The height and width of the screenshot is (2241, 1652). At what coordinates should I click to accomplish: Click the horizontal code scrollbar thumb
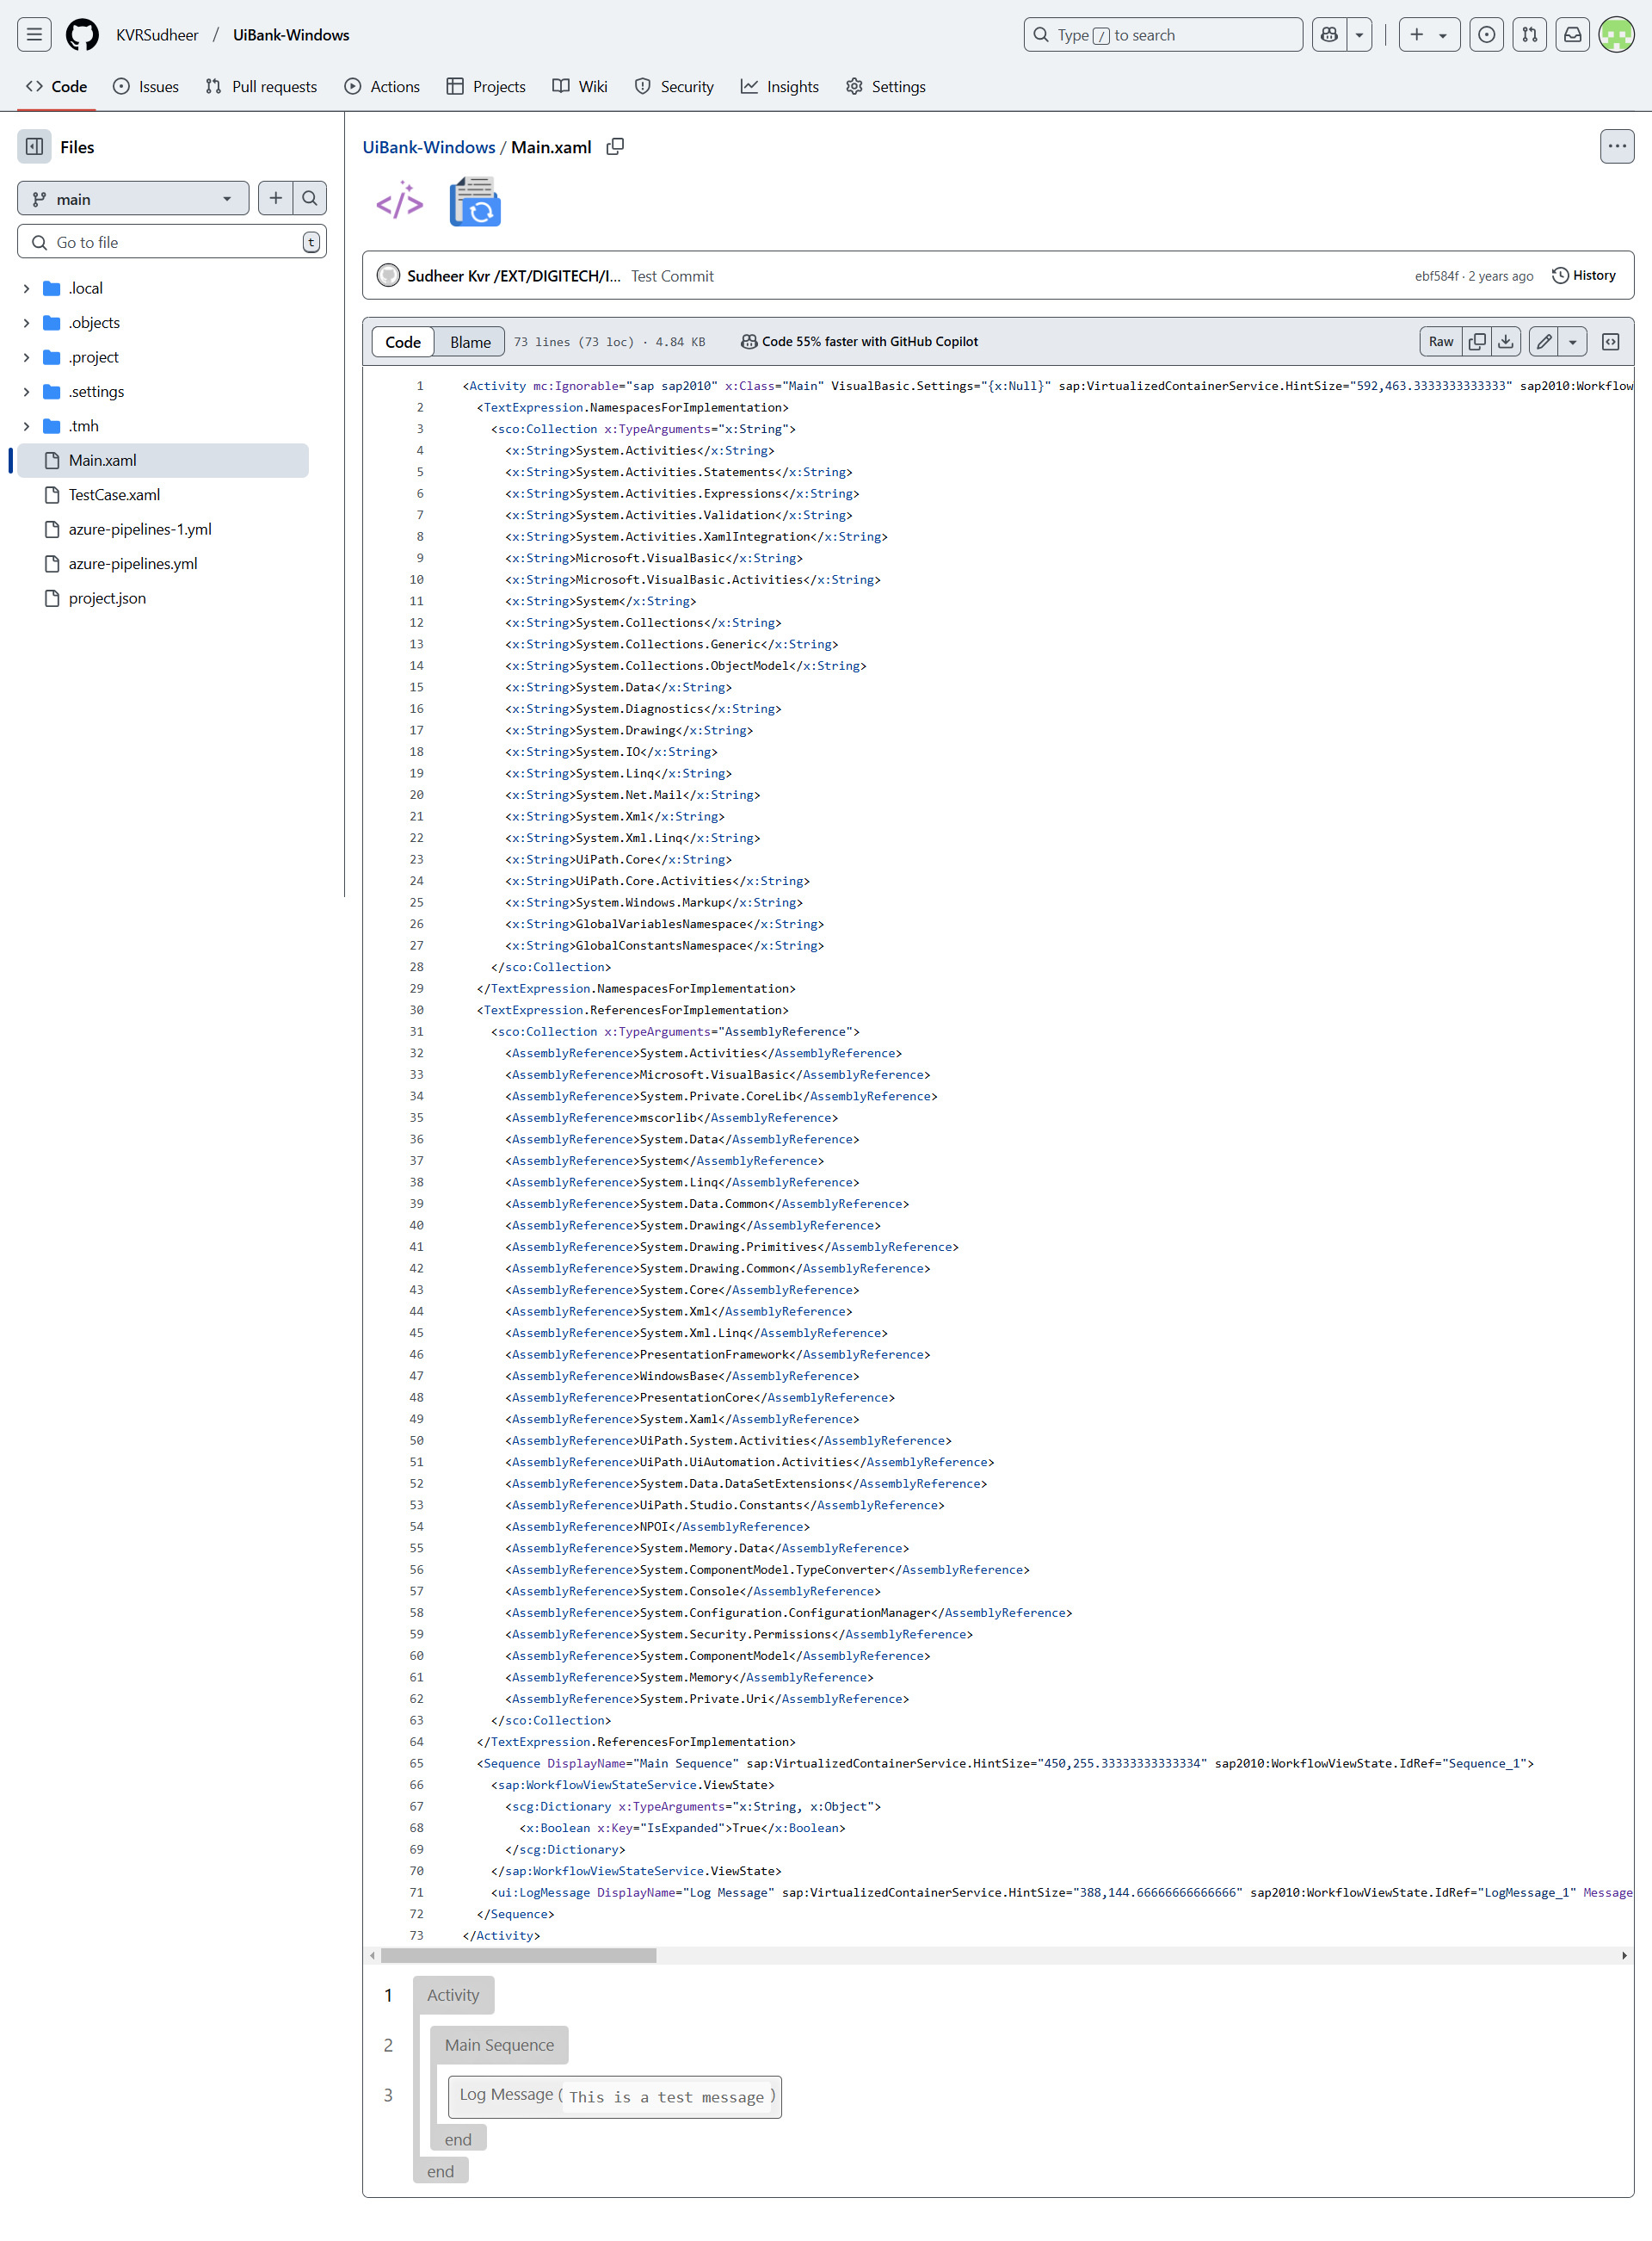(x=518, y=1955)
